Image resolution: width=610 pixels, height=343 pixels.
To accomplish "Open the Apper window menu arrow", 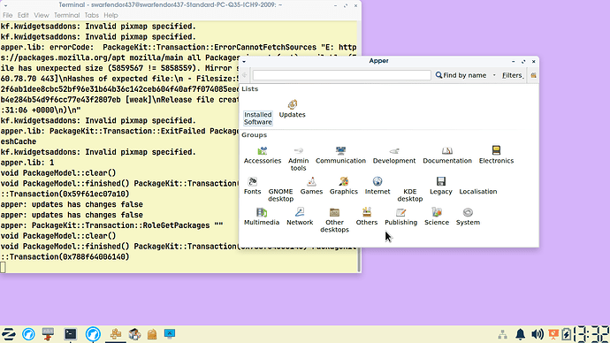I will tap(244, 62).
